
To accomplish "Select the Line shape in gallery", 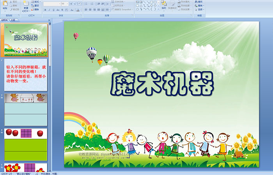I will coord(145,2).
